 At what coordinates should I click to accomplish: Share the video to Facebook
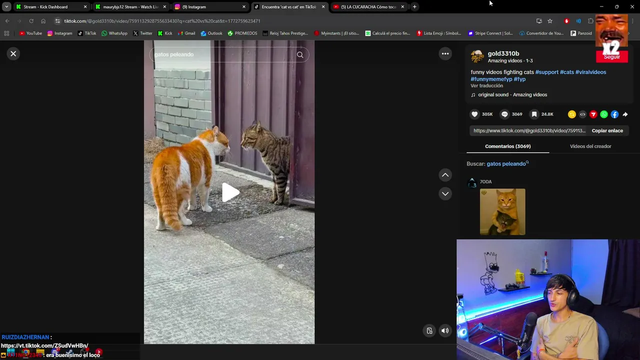click(x=614, y=114)
